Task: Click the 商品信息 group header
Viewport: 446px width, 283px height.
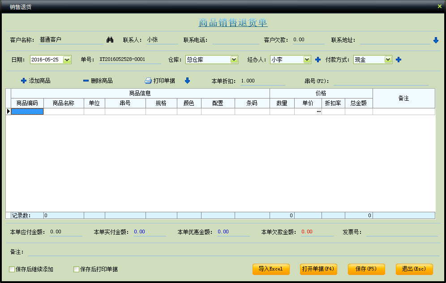Action: (x=140, y=93)
